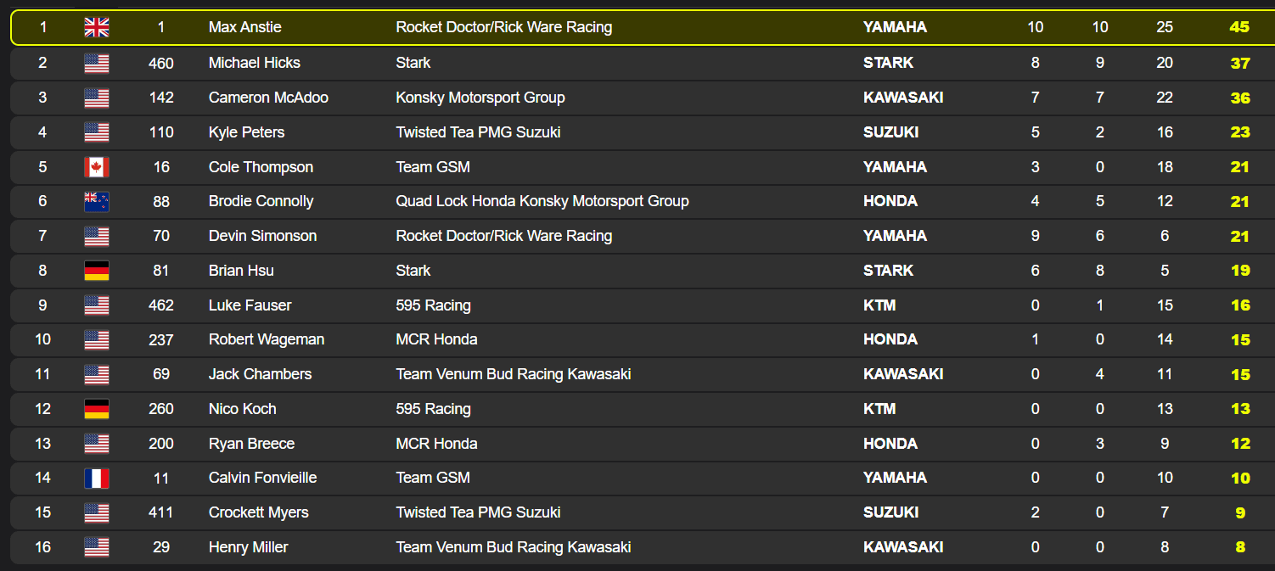Viewport: 1275px width, 571px height.
Task: Click the US flag beside Jack Chambers
Action: pos(97,374)
